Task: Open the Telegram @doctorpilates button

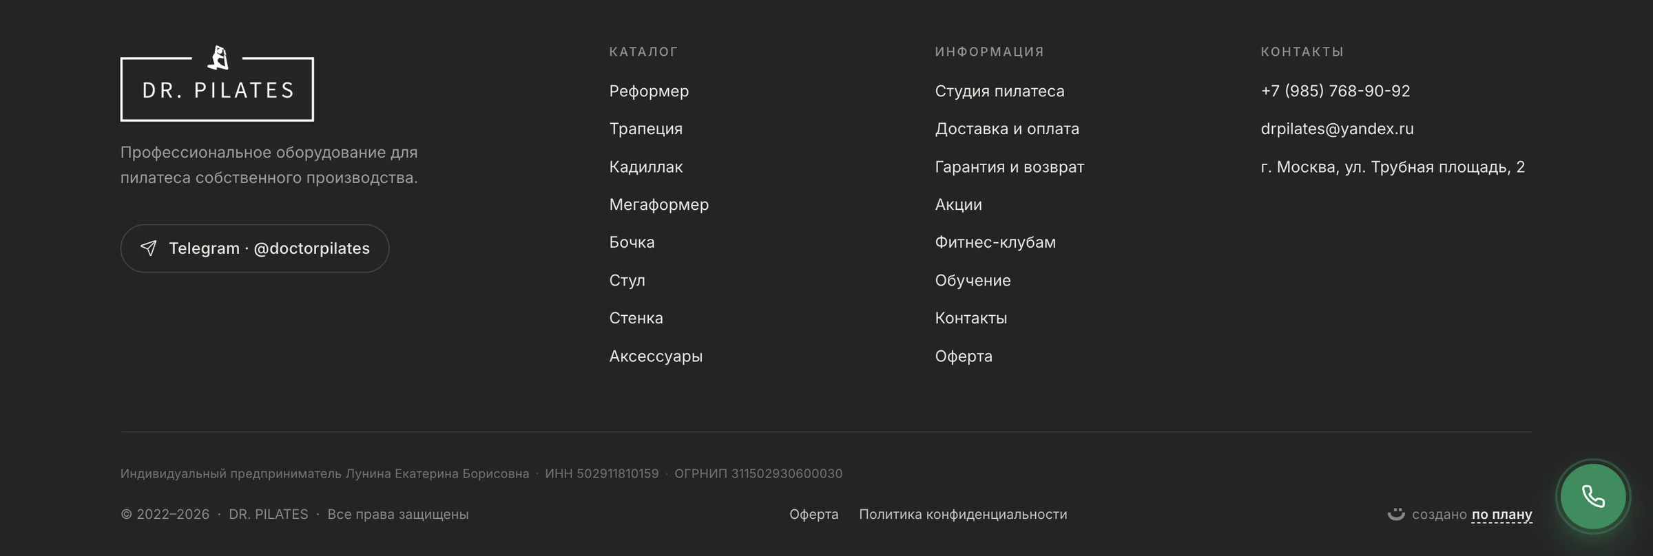Action: [x=255, y=248]
